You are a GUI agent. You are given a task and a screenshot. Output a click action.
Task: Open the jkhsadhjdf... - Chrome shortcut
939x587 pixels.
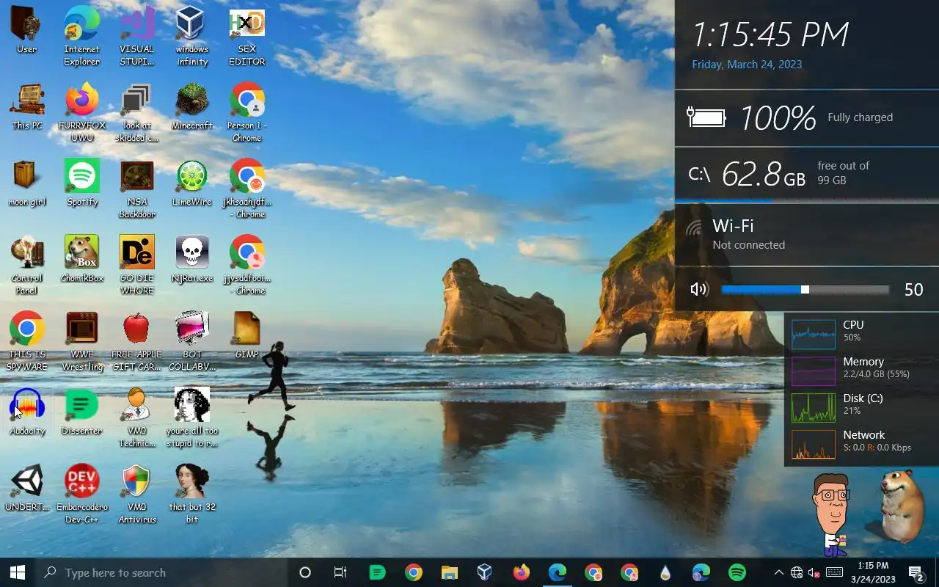click(x=247, y=188)
